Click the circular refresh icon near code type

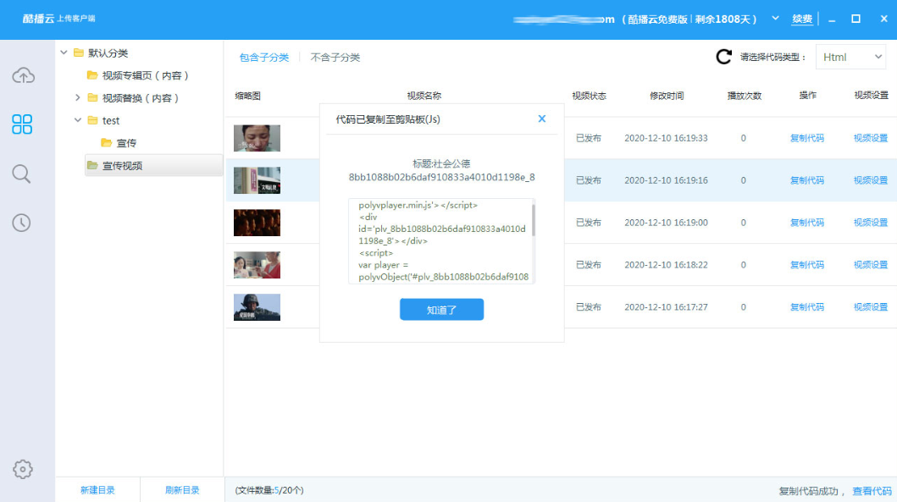tap(723, 57)
